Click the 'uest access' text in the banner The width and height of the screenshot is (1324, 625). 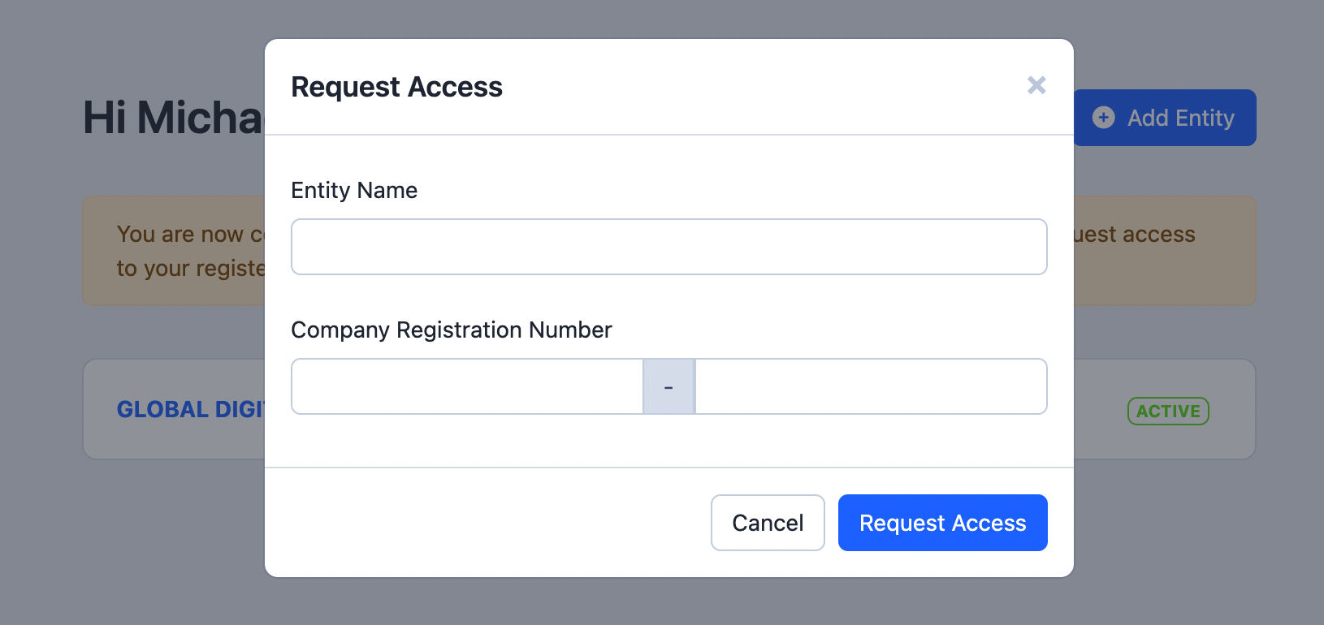(x=1135, y=234)
